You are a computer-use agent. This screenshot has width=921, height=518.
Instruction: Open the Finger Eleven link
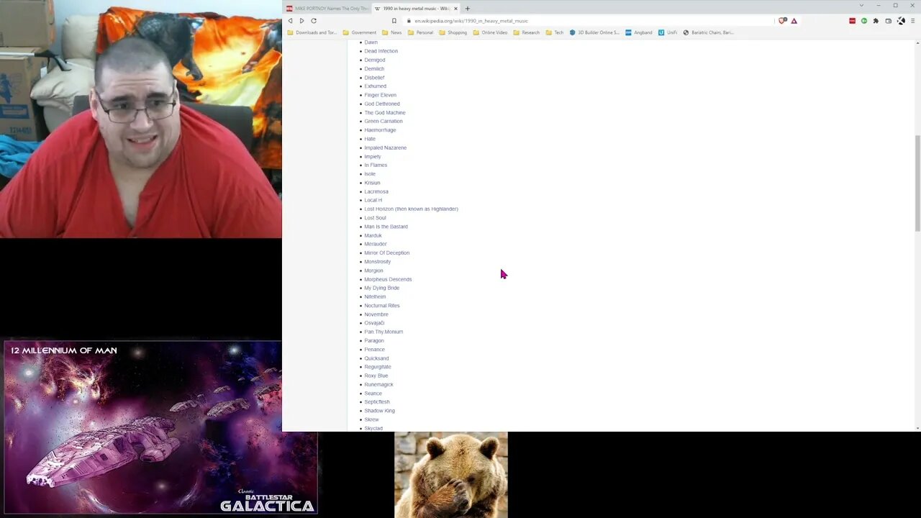tap(380, 95)
